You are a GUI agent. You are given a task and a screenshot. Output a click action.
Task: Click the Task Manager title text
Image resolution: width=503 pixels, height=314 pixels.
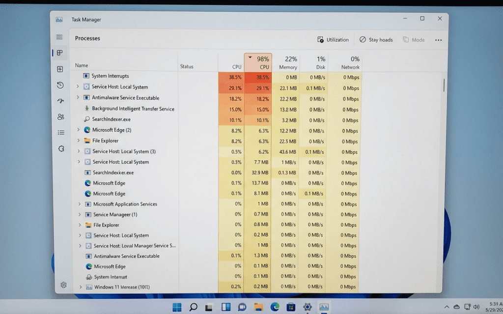click(x=86, y=20)
